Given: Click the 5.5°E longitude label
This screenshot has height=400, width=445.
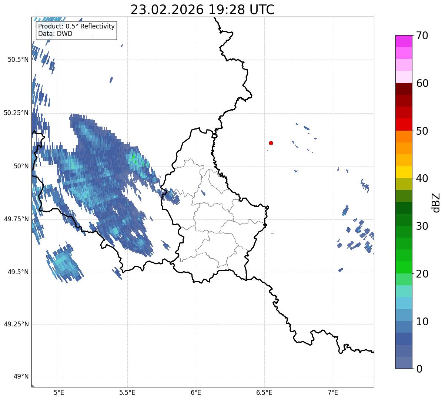Looking at the screenshot, I should coord(127,393).
